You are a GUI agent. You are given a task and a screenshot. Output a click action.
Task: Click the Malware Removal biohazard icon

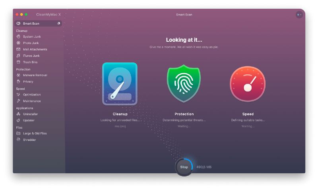click(18, 75)
